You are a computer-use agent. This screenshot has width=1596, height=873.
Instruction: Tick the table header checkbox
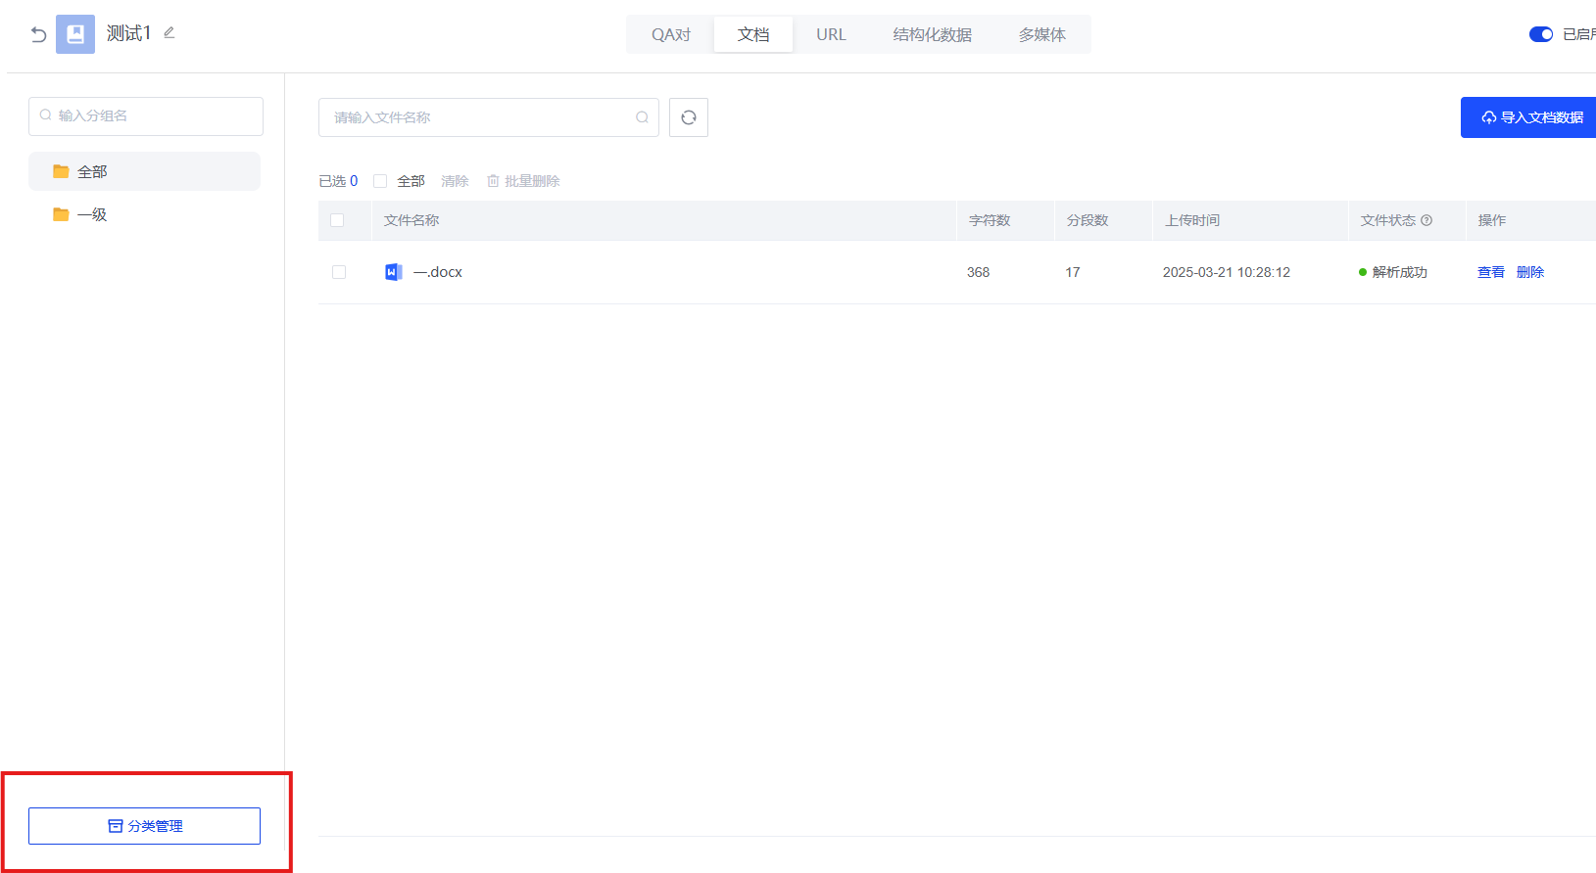(x=337, y=220)
